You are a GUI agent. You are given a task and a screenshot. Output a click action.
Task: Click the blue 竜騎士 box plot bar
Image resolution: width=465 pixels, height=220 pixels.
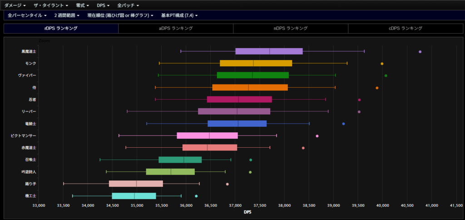pyautogui.click(x=237, y=124)
